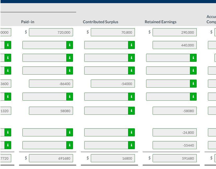The width and height of the screenshot is (216, 169).
Task: Click leftmost cut-off column info icon in -24,800 row
Action: point(8,132)
